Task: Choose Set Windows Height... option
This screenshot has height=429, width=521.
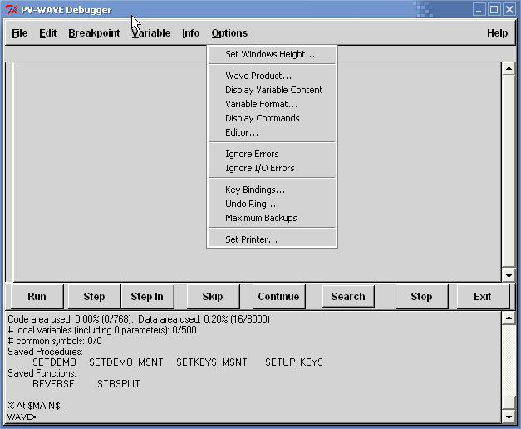Action: (272, 54)
